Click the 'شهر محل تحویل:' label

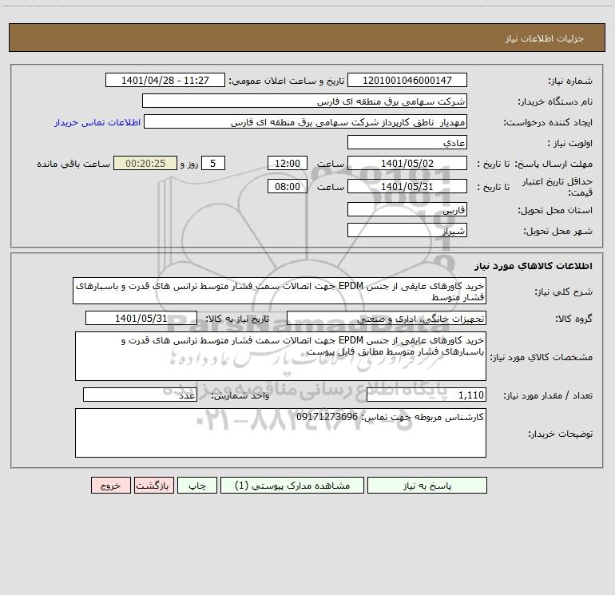tap(558, 231)
